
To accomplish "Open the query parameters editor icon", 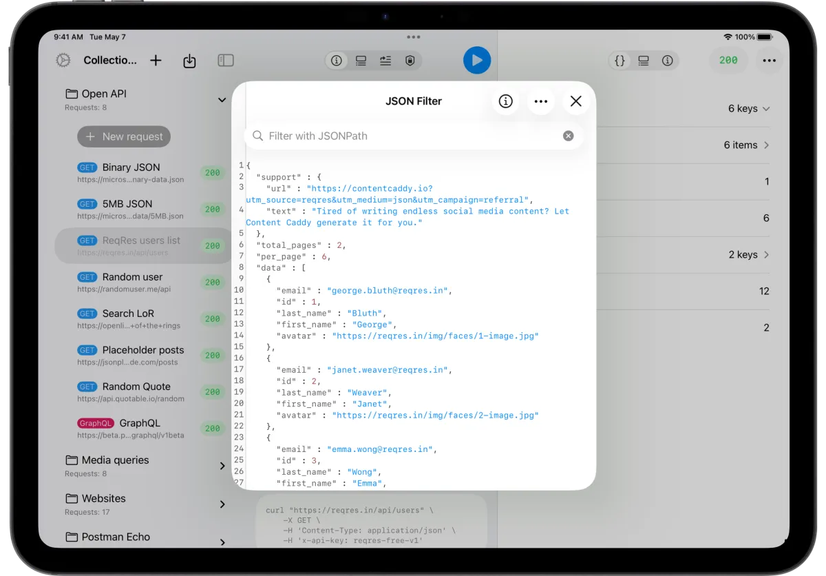I will click(x=385, y=61).
